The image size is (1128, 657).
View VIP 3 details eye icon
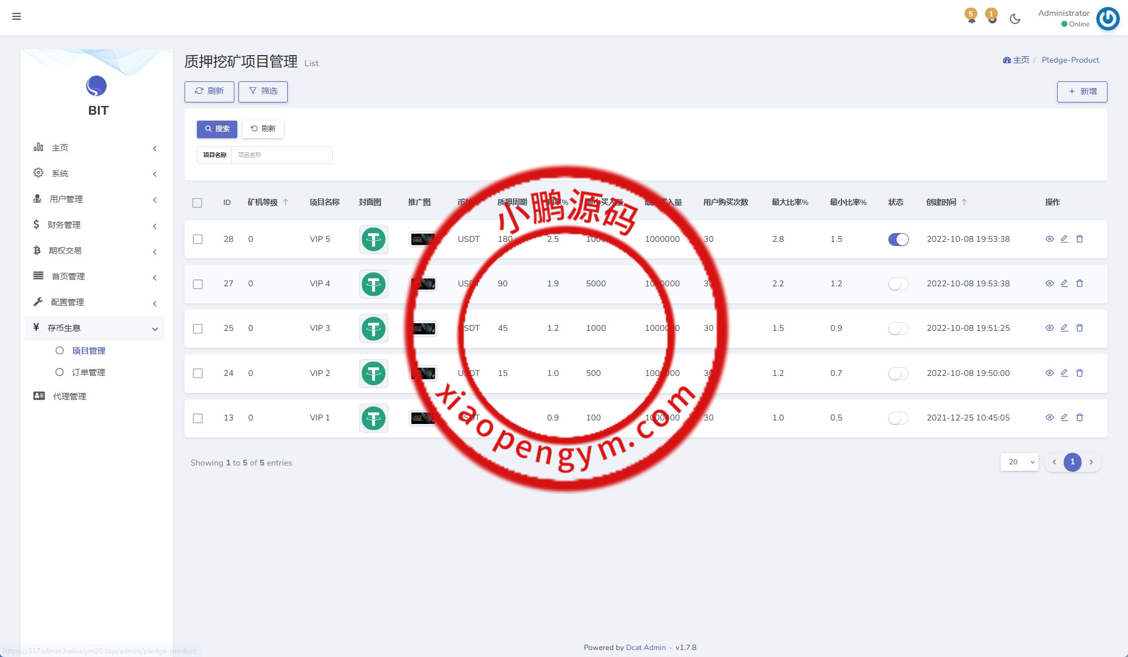[x=1049, y=328]
